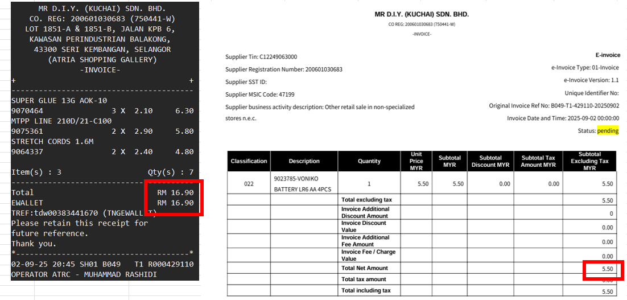This screenshot has width=627, height=300.
Task: Click SUPER GLUE 13G AOK-10 item name
Action: pos(59,100)
